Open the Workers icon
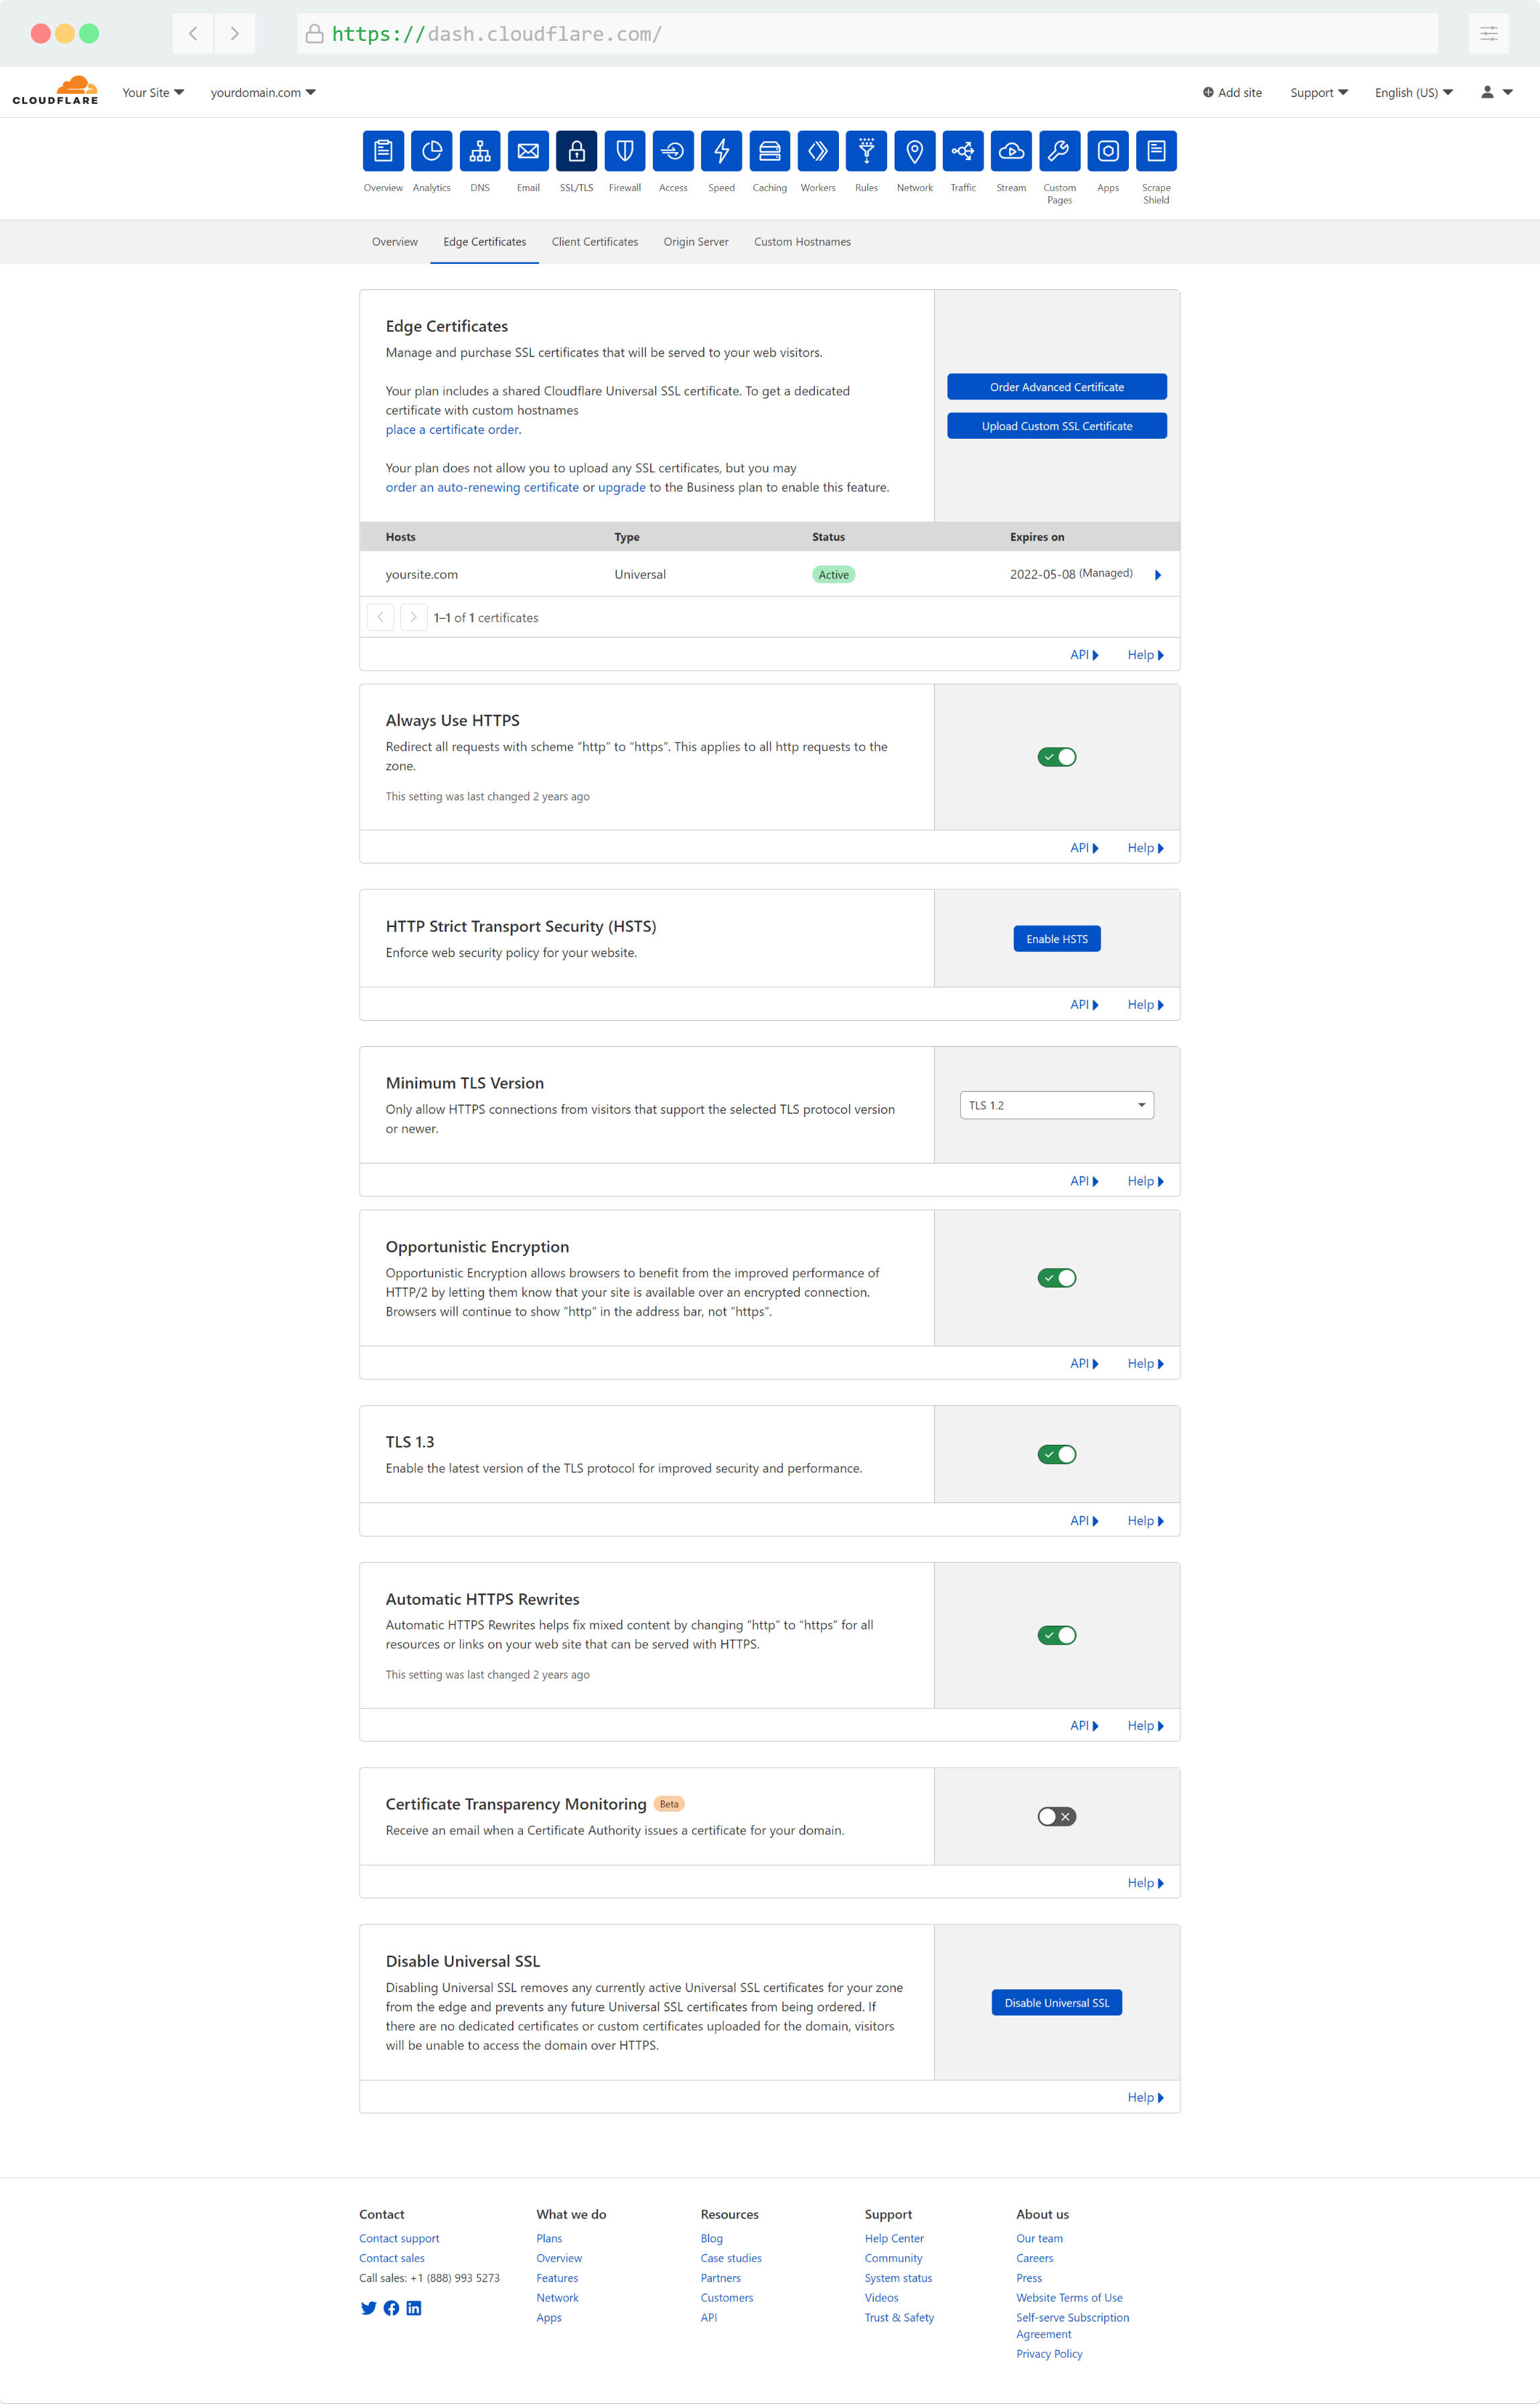 [x=818, y=151]
